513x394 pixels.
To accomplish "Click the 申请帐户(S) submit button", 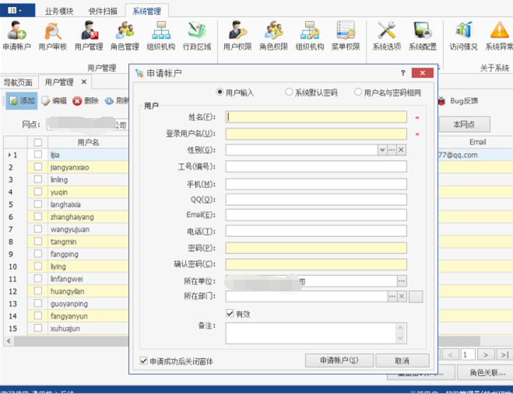I will pos(339,361).
